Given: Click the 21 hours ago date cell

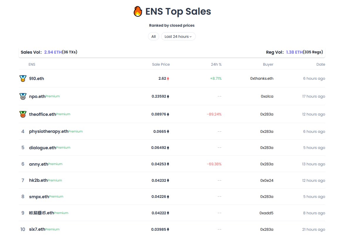Looking at the screenshot, I should (x=314, y=230).
